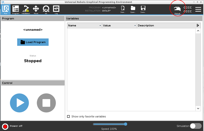Click the Manual mode hand icon
The image size is (204, 131).
click(x=177, y=9)
